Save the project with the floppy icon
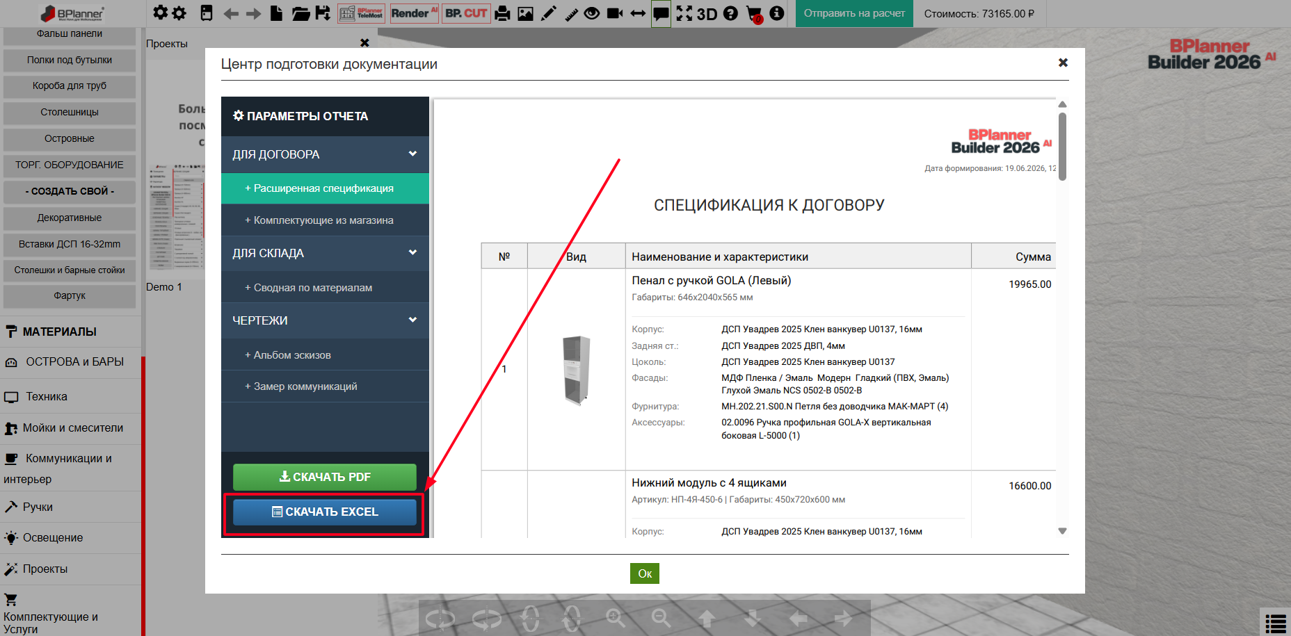 click(323, 13)
